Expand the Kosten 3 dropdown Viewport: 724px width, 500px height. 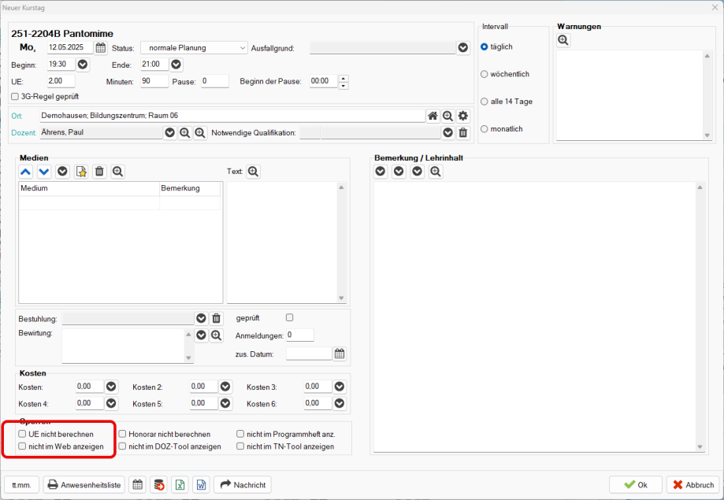(340, 387)
